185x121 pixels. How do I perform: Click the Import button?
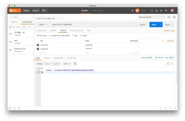[x=26, y=11]
